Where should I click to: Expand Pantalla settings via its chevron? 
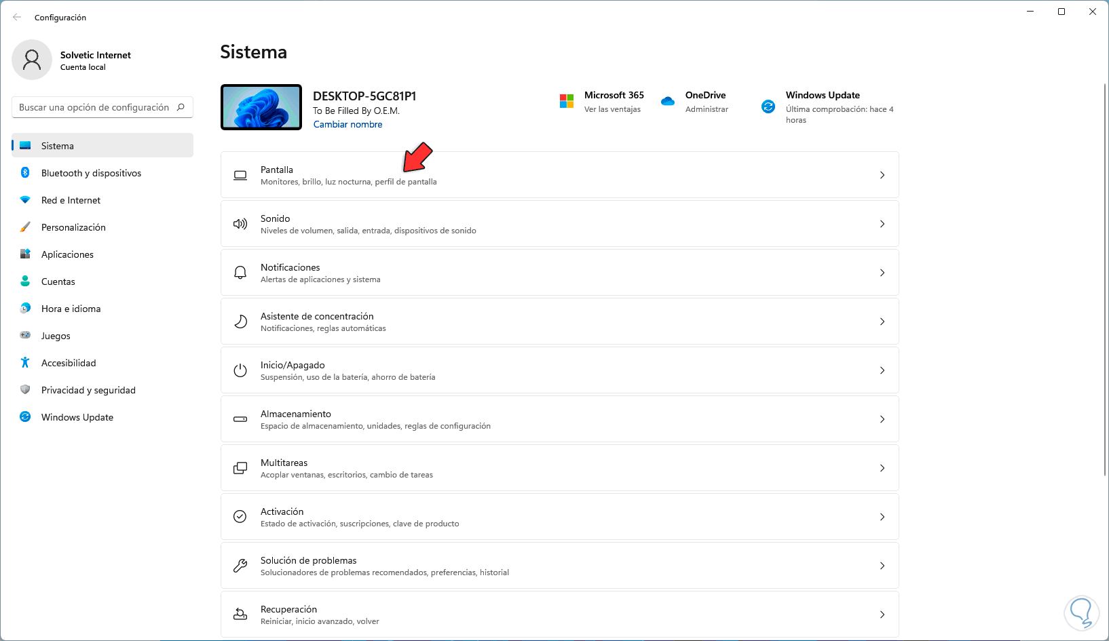coord(882,175)
